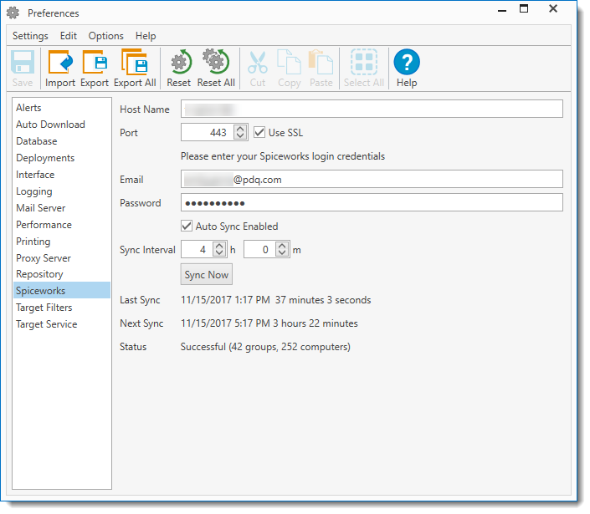Disable the Auto Sync Enabled checkbox
Image resolution: width=590 pixels, height=514 pixels.
[x=187, y=226]
